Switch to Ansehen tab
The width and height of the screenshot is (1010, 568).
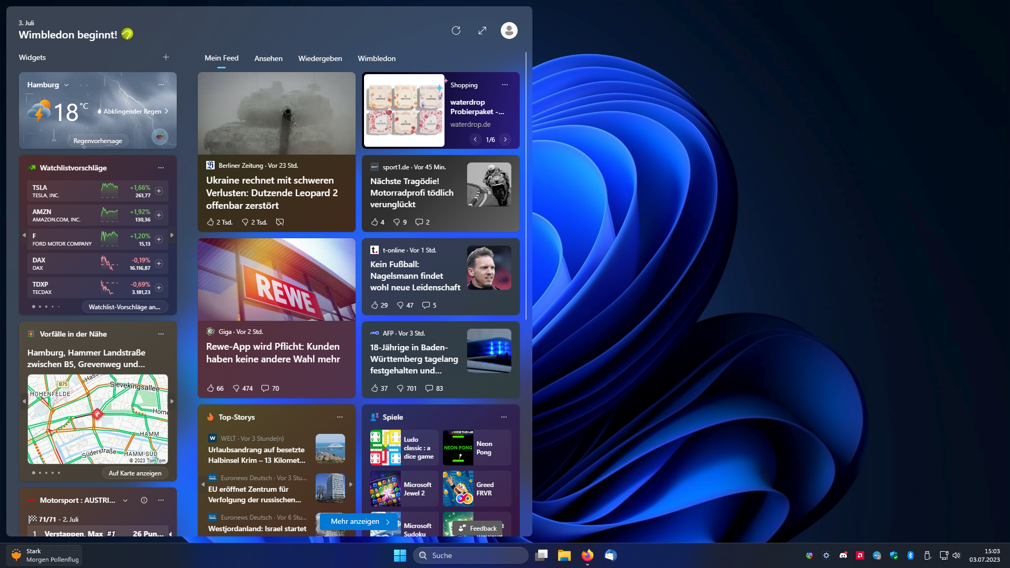268,58
